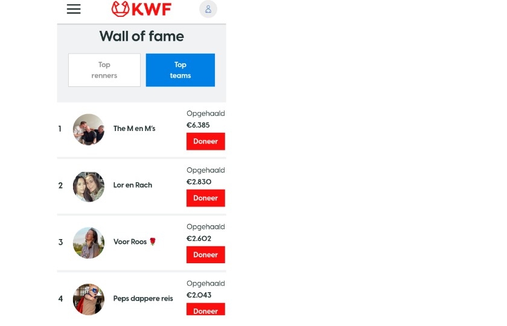Open Lor en Rach team photo
The width and height of the screenshot is (507, 326).
[x=89, y=187]
